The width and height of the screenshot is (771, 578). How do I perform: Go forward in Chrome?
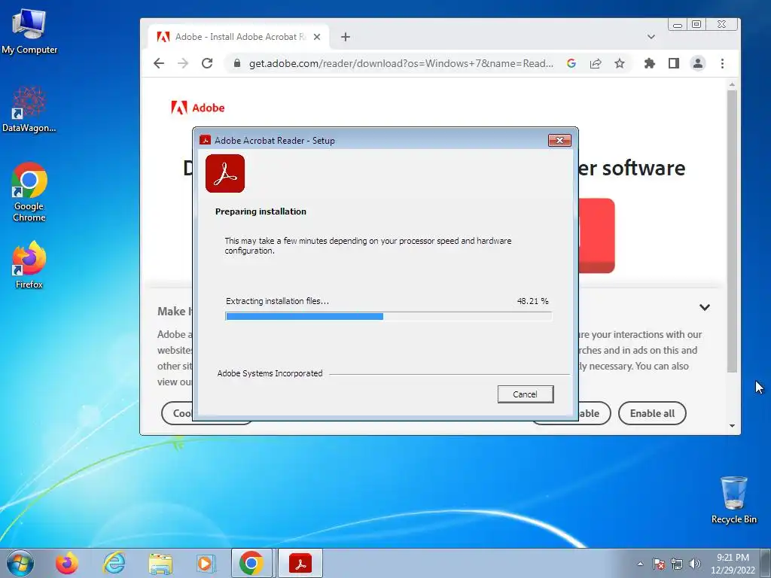[x=183, y=63]
